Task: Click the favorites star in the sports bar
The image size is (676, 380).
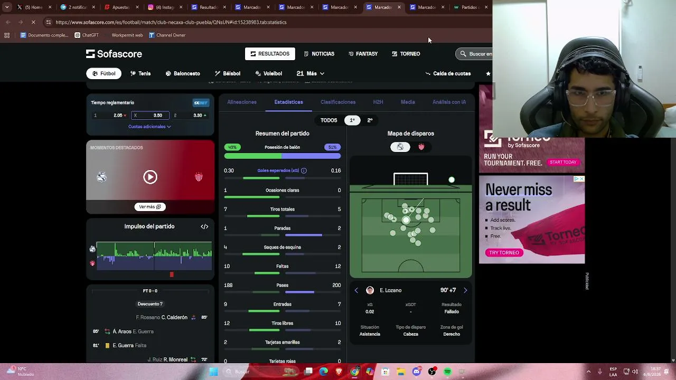Action: 488,73
